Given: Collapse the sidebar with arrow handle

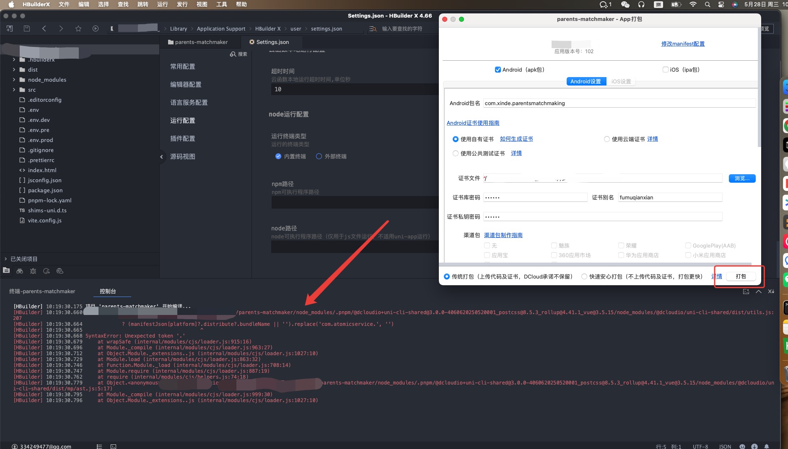Looking at the screenshot, I should [x=161, y=157].
